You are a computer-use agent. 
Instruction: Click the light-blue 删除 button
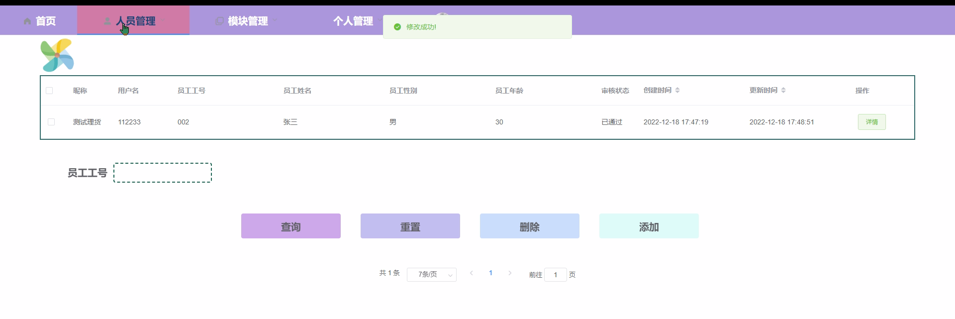pos(530,226)
